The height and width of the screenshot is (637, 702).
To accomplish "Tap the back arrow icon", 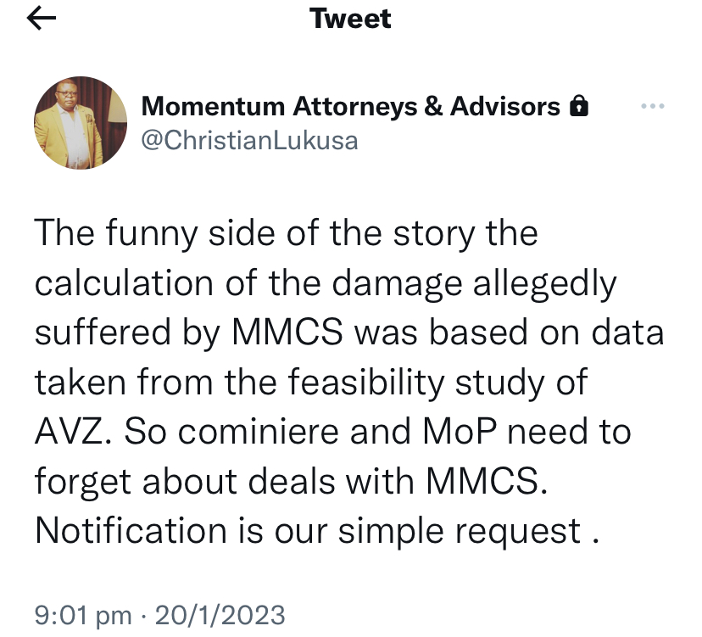I will (x=42, y=20).
